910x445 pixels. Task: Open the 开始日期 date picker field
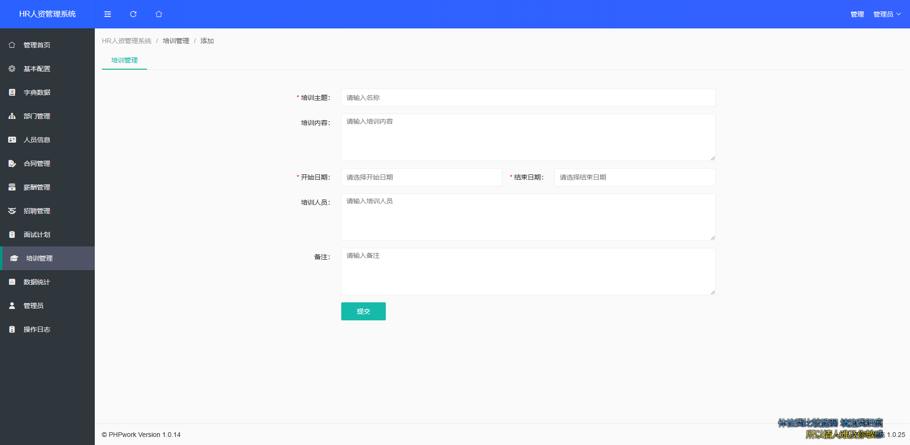tap(421, 177)
